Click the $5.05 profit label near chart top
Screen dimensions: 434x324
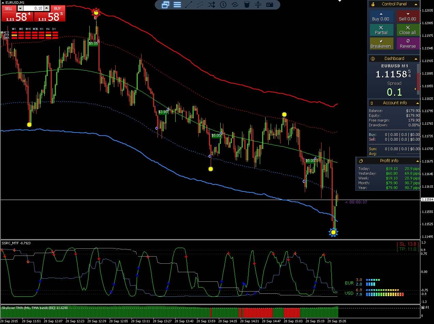click(93, 43)
